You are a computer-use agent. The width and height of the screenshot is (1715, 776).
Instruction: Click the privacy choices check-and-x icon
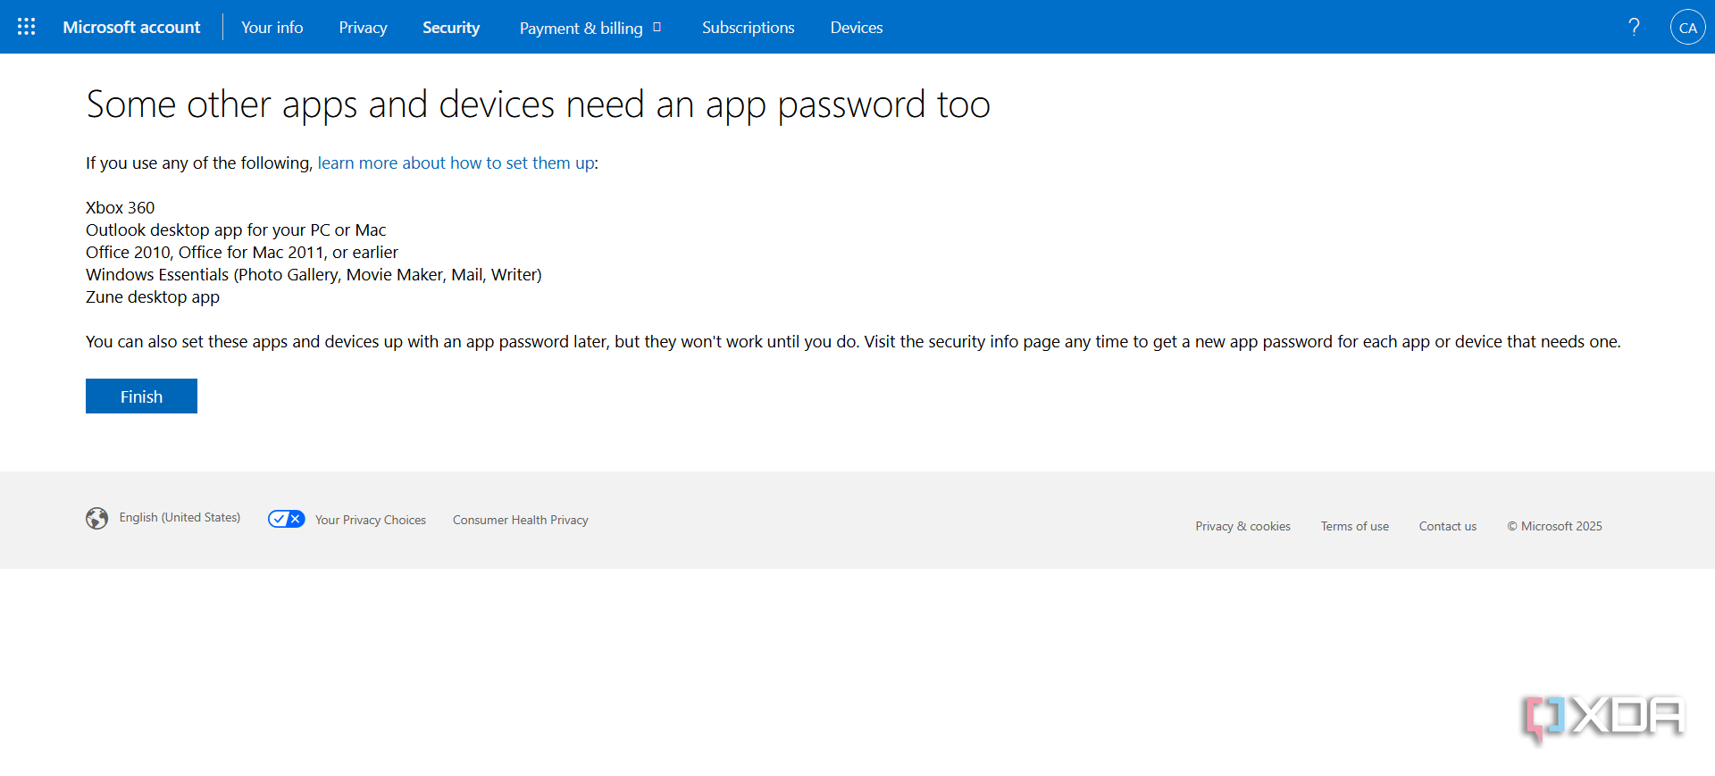pyautogui.click(x=287, y=519)
